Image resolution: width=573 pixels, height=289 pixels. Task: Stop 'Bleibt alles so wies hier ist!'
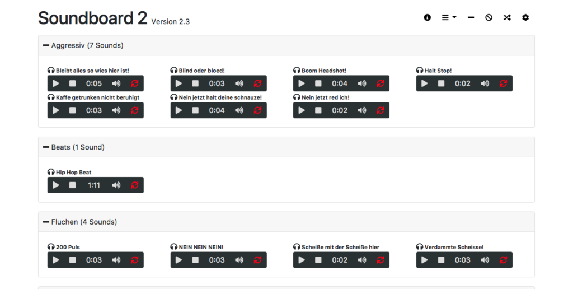pos(72,83)
